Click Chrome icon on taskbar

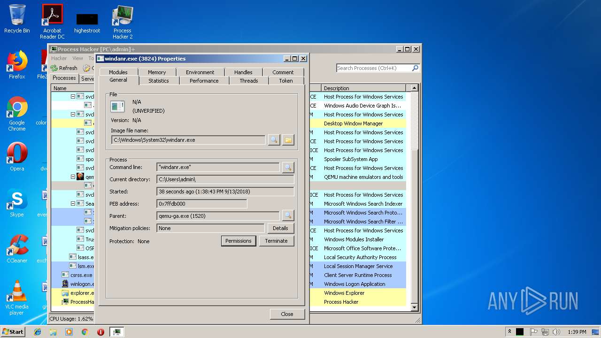pyautogui.click(x=85, y=332)
